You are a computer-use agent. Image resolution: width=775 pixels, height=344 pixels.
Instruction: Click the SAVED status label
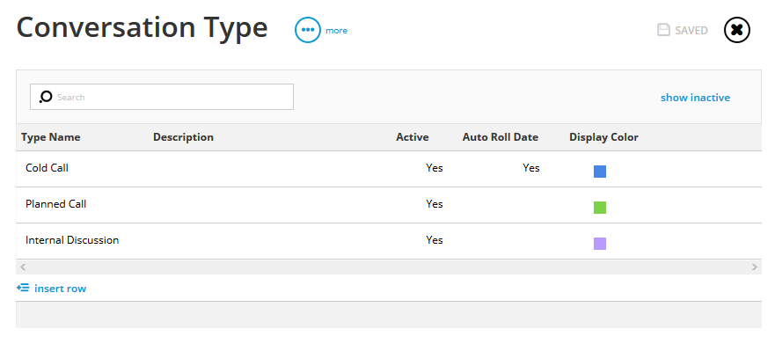691,31
